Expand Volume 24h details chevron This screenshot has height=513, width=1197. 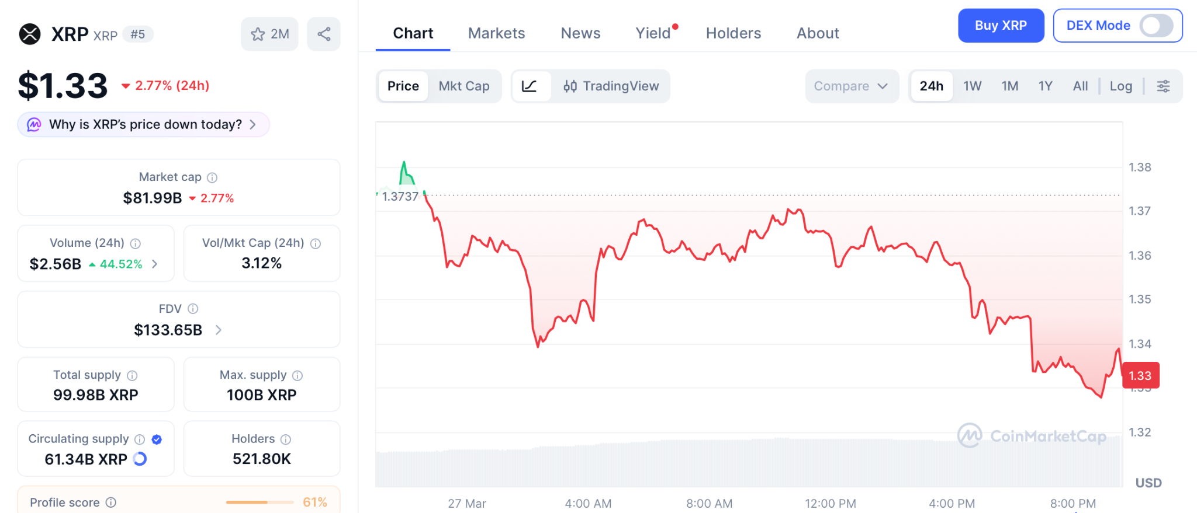pos(155,264)
